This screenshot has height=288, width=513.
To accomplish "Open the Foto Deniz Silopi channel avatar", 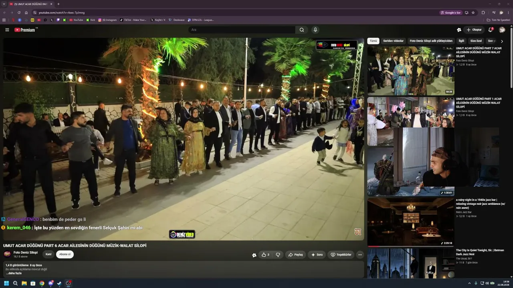I will tap(7, 254).
